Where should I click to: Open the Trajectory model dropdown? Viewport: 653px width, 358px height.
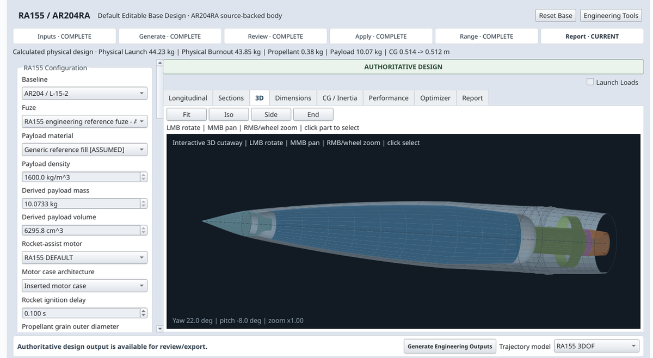597,346
